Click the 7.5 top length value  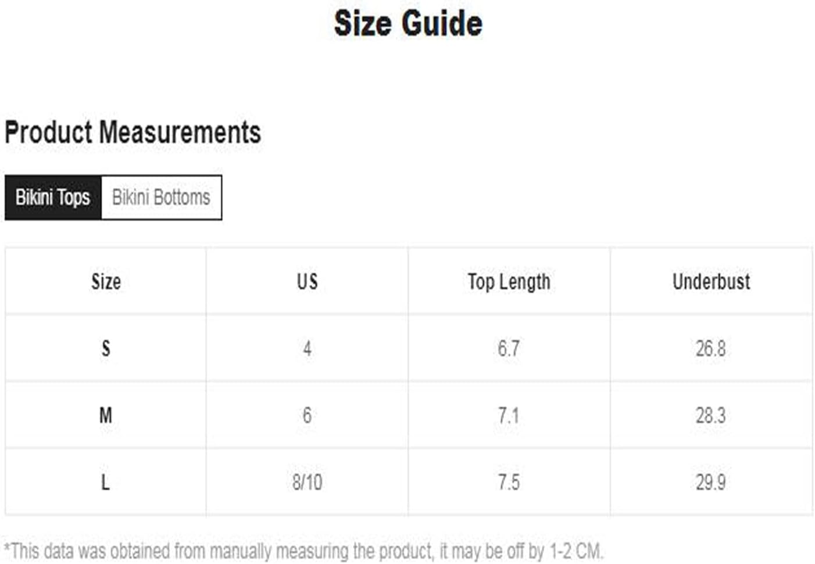tap(509, 482)
